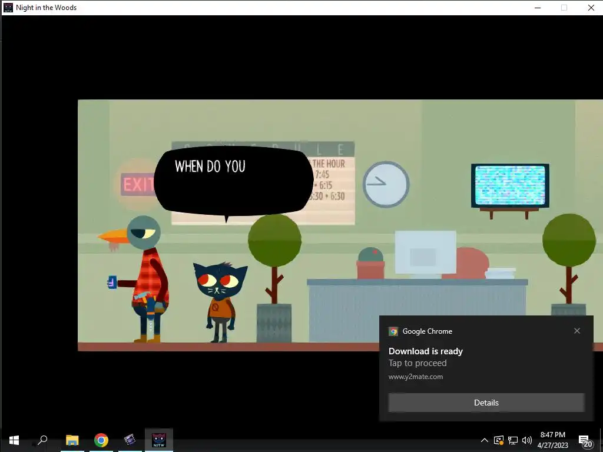The height and width of the screenshot is (452, 603).
Task: Click the Download is ready notification title
Action: pyautogui.click(x=426, y=351)
